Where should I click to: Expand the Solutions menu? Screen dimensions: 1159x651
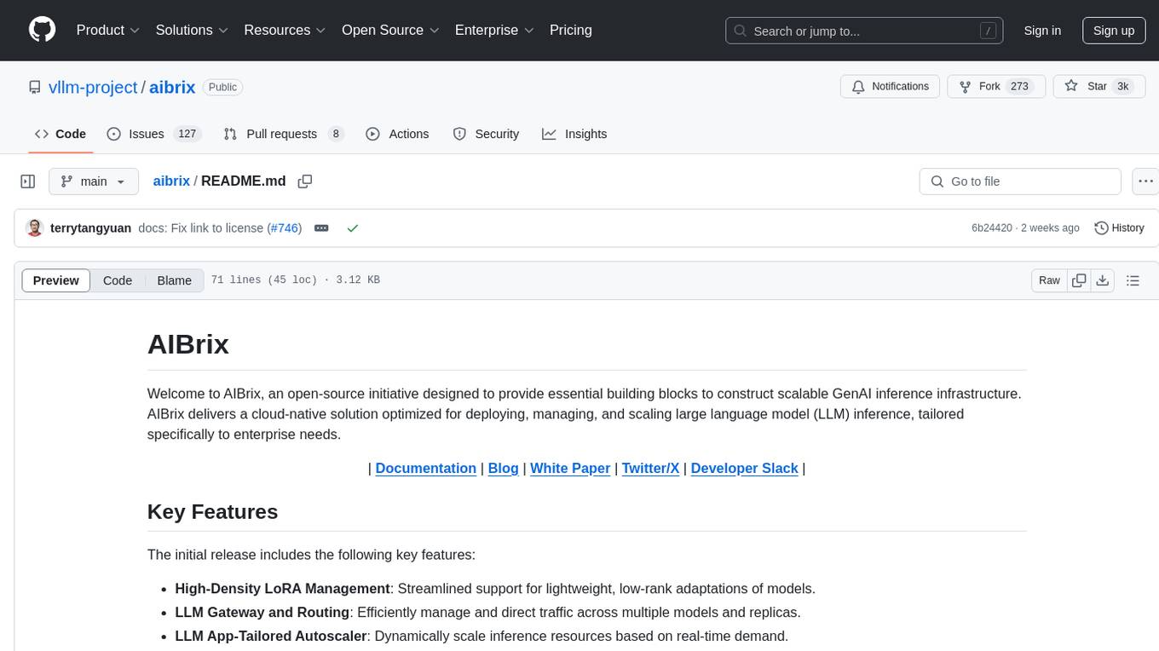pos(192,30)
